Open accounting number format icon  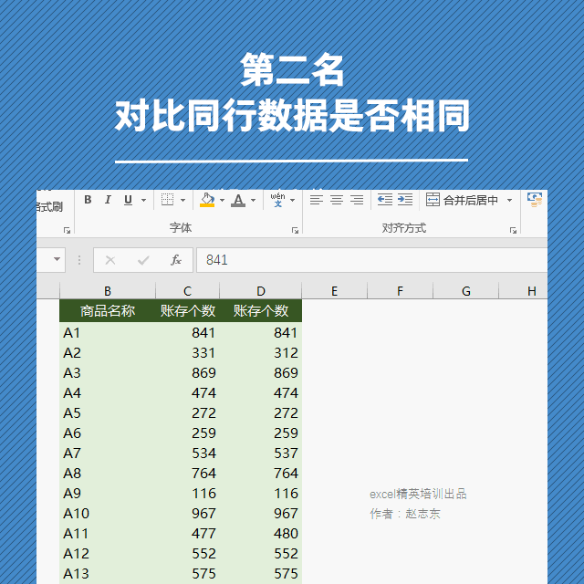coord(535,200)
